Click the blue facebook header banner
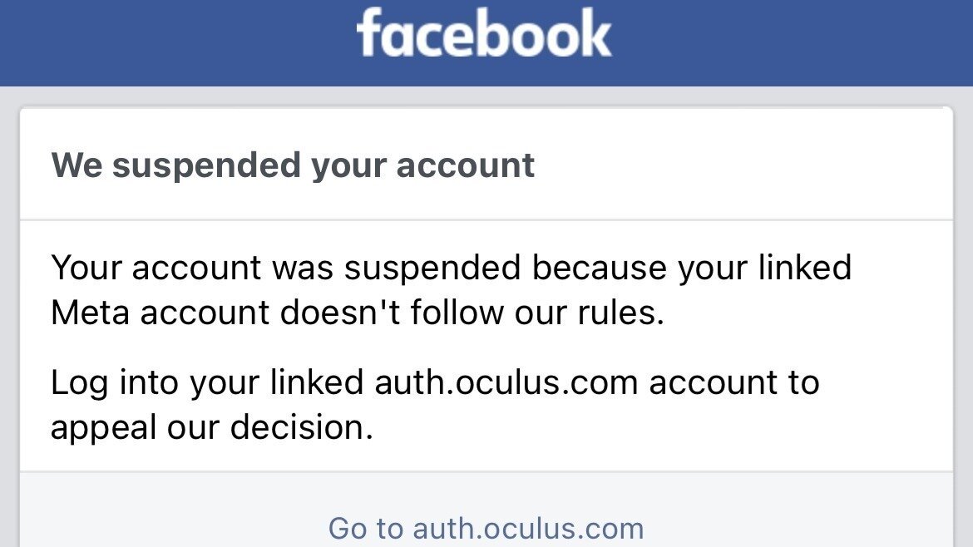This screenshot has height=547, width=973. pyautogui.click(x=166, y=42)
